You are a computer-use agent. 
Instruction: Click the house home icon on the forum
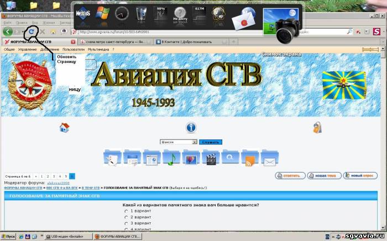click(65, 128)
